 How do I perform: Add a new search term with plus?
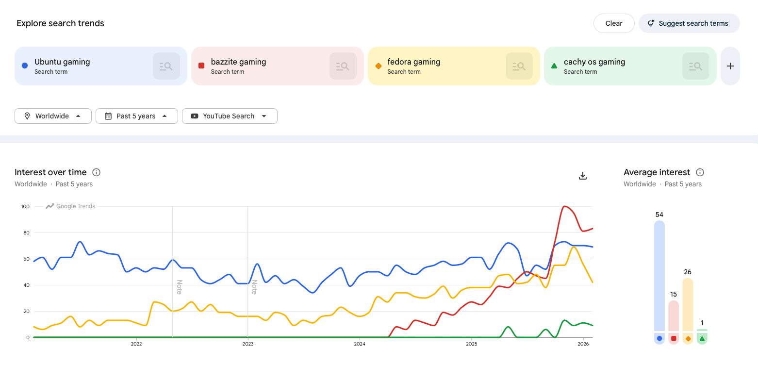[x=730, y=66]
